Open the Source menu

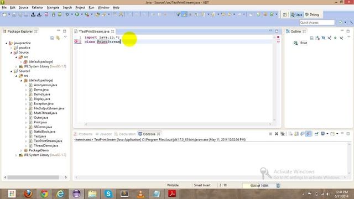click(23, 7)
